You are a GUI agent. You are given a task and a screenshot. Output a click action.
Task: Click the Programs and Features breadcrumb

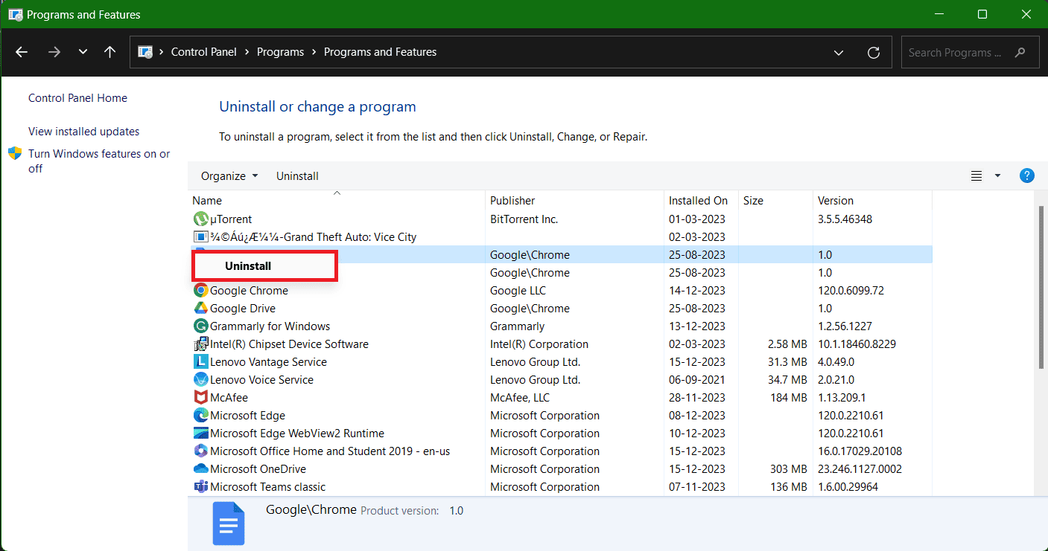pyautogui.click(x=380, y=52)
